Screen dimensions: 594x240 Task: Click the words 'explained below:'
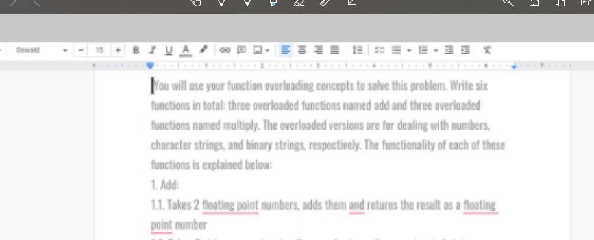tap(237, 165)
